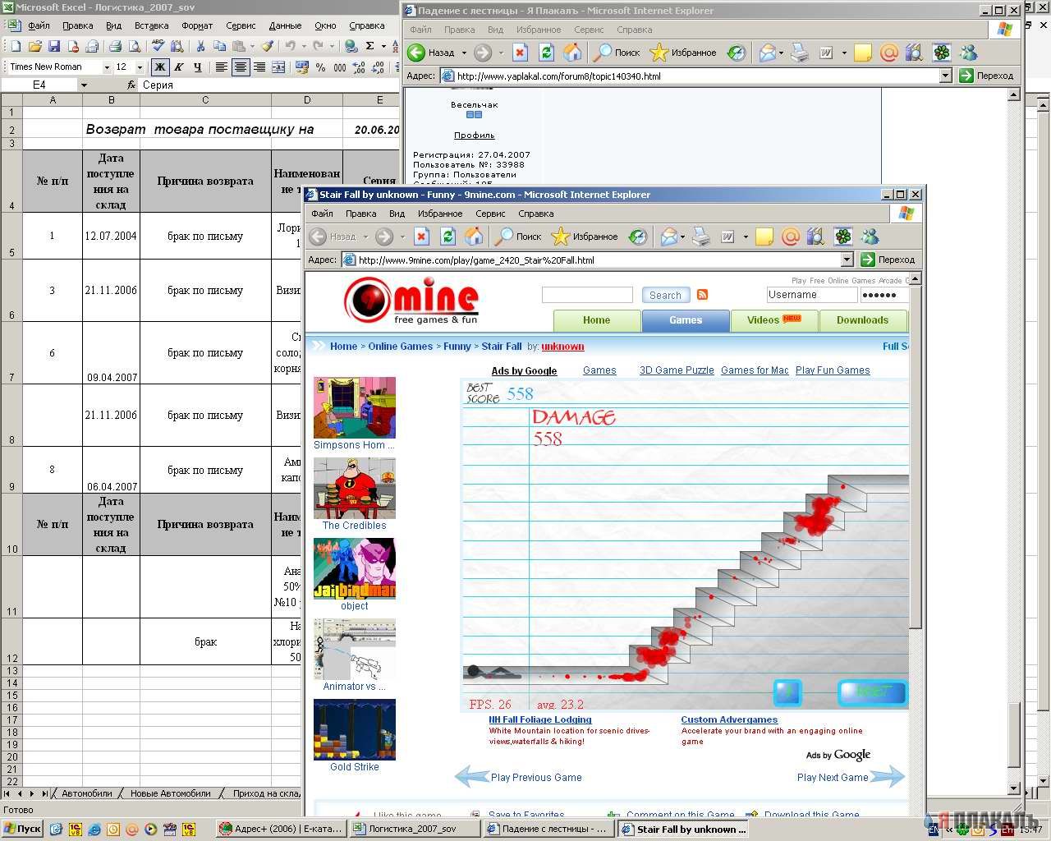Click the insert function fx button
The height and width of the screenshot is (841, 1051).
click(131, 85)
